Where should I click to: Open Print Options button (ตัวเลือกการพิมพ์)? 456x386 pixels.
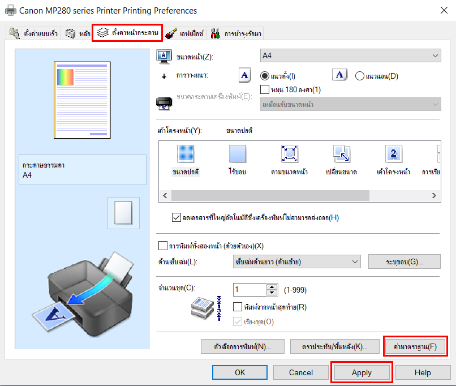243,346
